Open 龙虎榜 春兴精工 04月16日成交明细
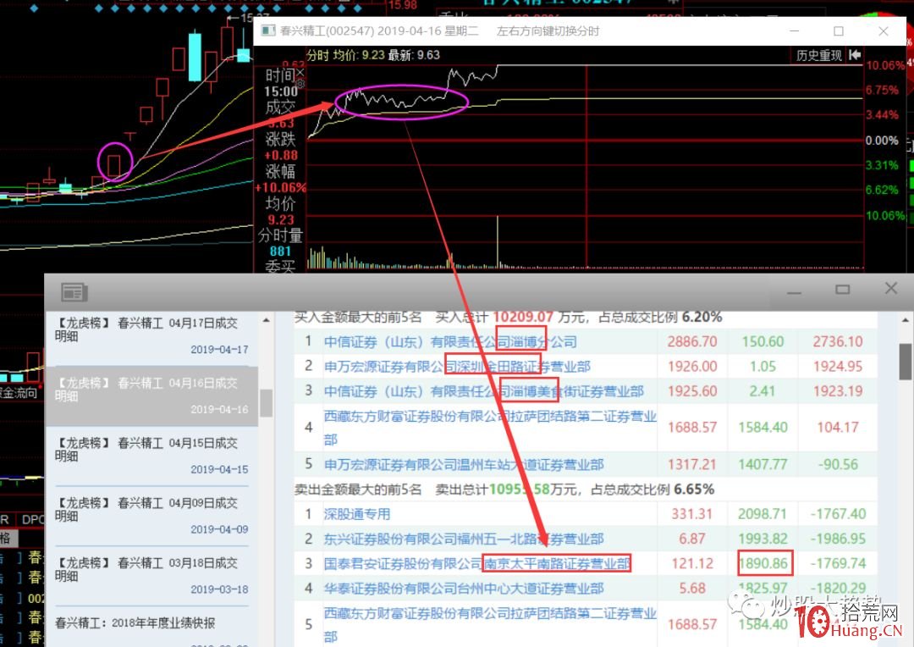This screenshot has width=914, height=647. click(x=151, y=396)
